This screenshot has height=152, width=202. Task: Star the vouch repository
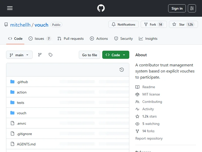183,25
